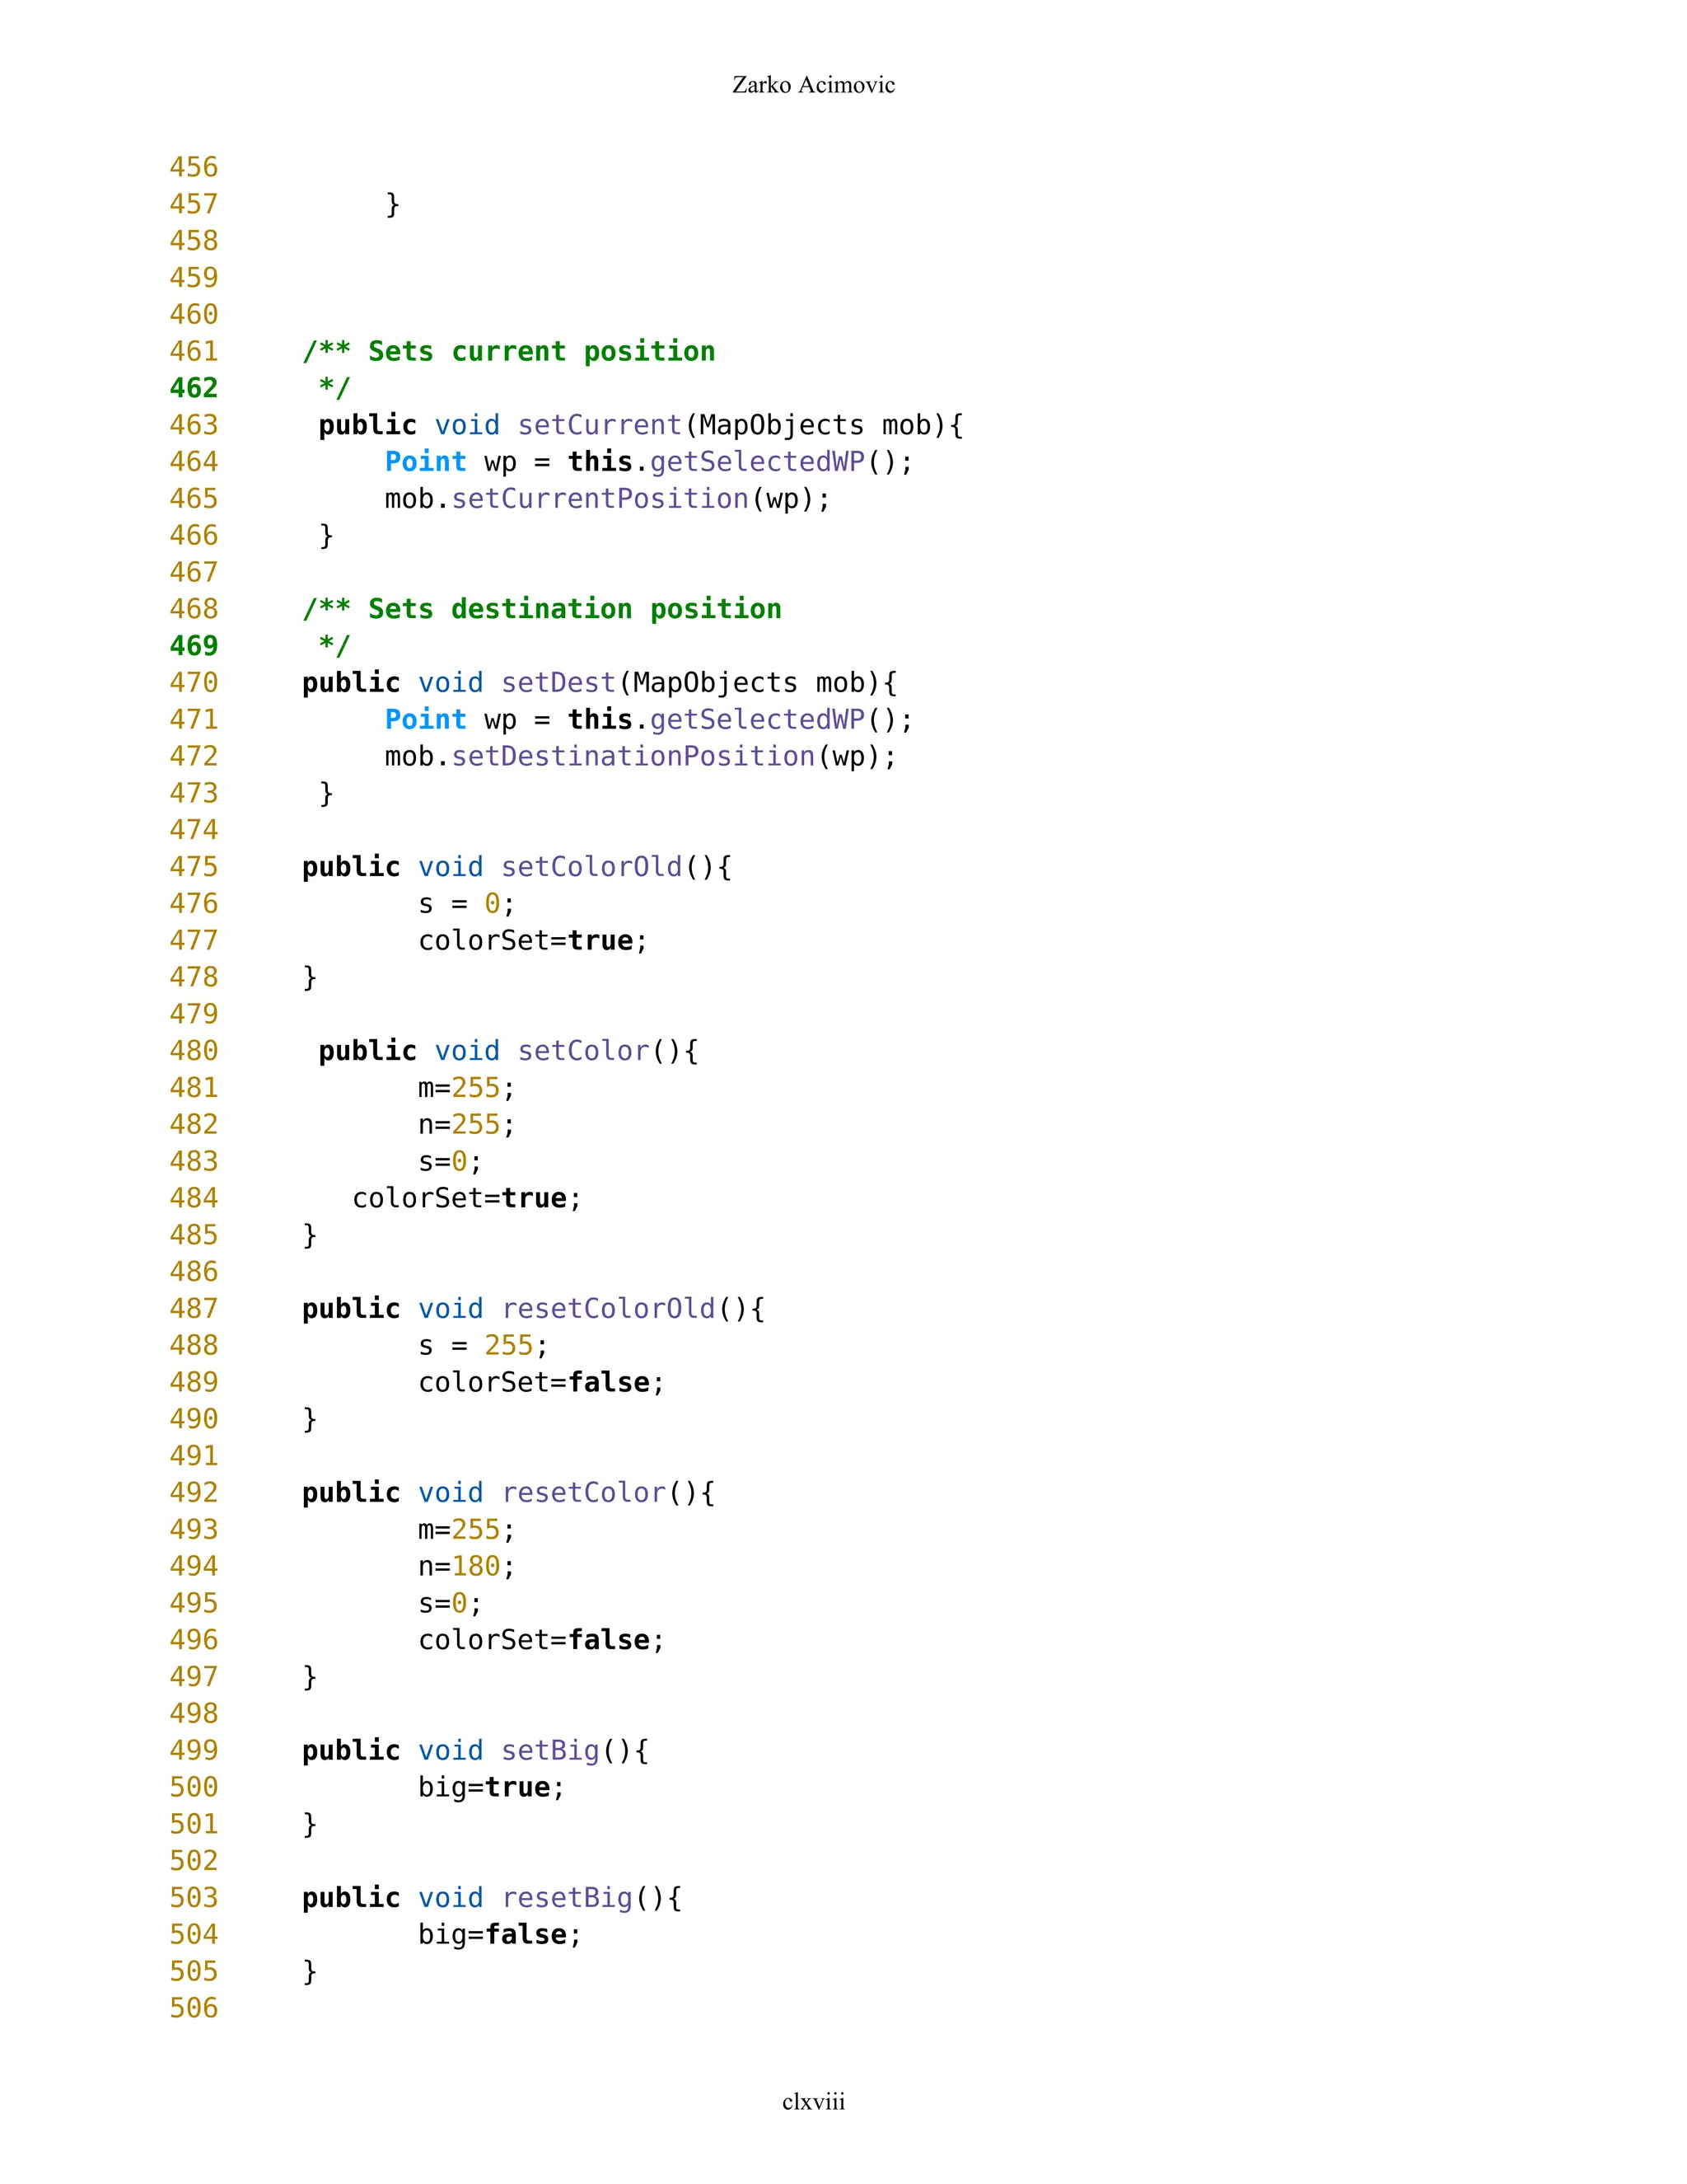Click colorSet=false on line 496

(x=542, y=1640)
